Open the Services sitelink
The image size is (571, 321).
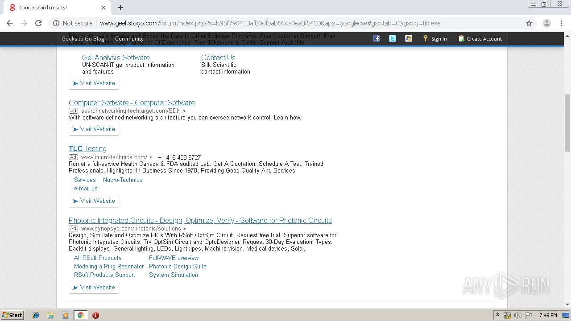click(x=85, y=180)
